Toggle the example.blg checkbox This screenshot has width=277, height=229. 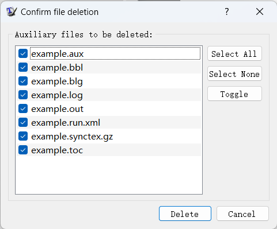23,81
